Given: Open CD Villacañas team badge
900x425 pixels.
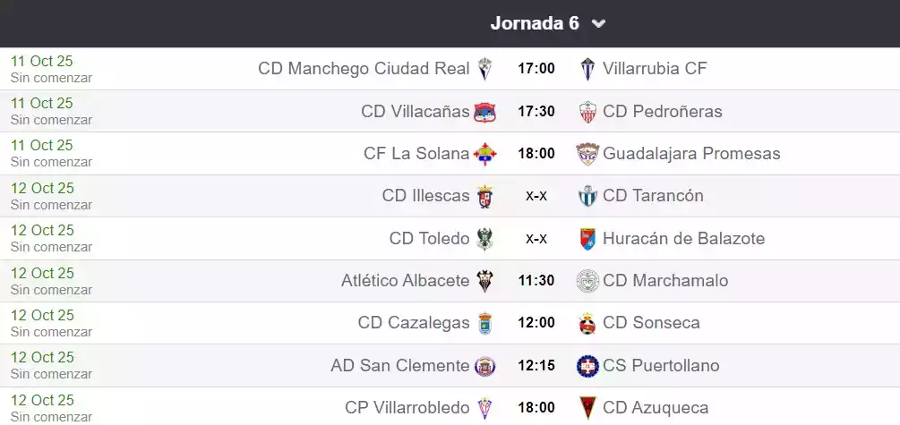Looking at the screenshot, I should coord(484,112).
